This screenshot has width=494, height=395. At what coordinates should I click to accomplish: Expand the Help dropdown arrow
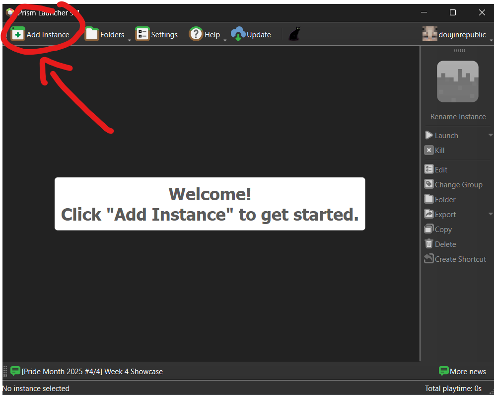click(x=225, y=40)
